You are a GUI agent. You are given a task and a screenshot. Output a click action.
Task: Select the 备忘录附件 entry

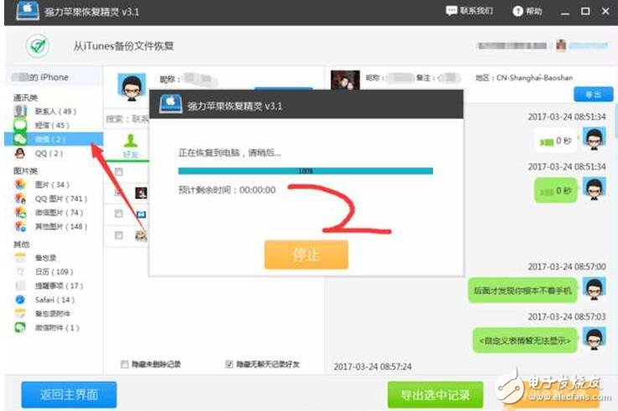tap(53, 314)
